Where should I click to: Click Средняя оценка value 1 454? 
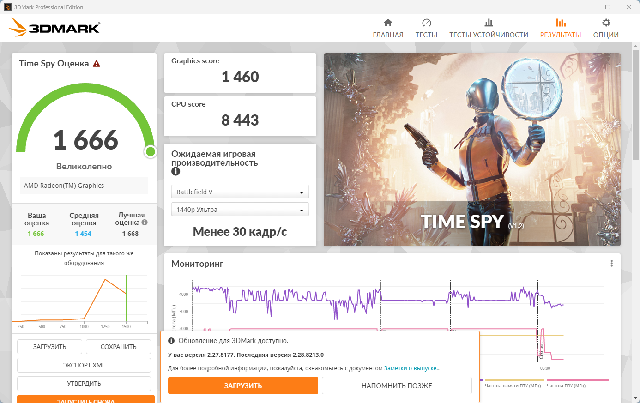(83, 234)
